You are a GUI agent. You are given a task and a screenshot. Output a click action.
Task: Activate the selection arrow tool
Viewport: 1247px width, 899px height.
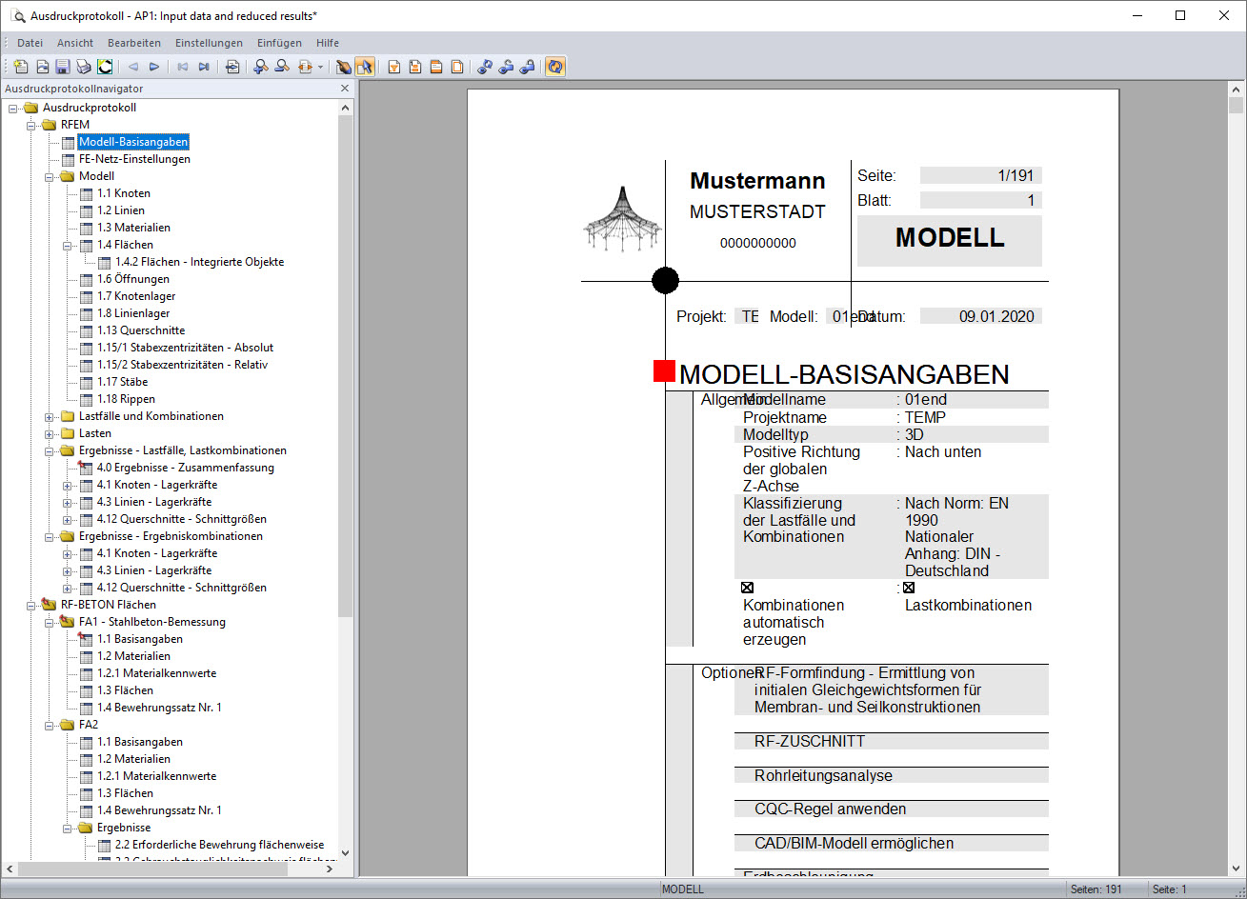[365, 66]
